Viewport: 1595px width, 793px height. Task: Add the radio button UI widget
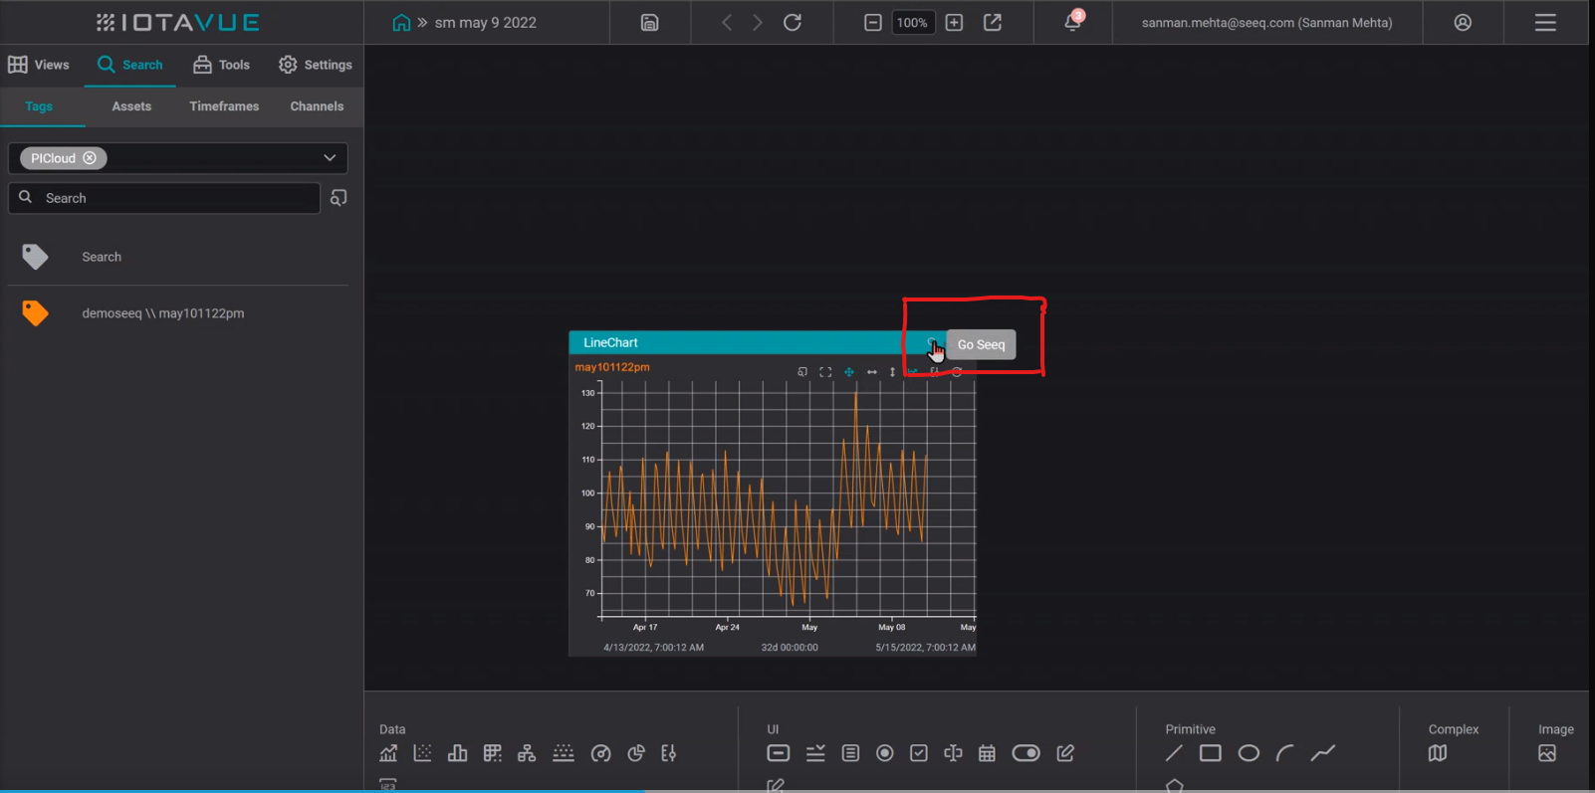pos(884,753)
